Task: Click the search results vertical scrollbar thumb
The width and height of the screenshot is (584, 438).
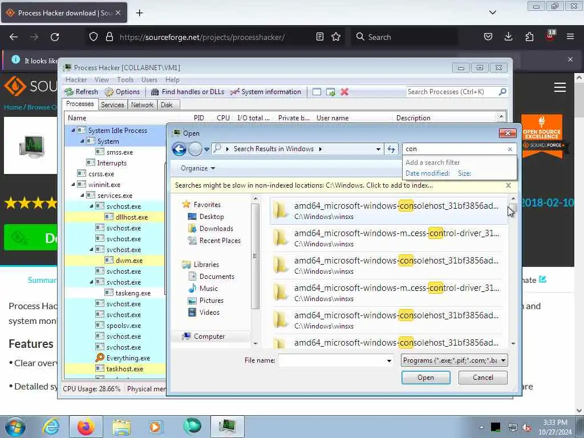Action: click(x=513, y=209)
